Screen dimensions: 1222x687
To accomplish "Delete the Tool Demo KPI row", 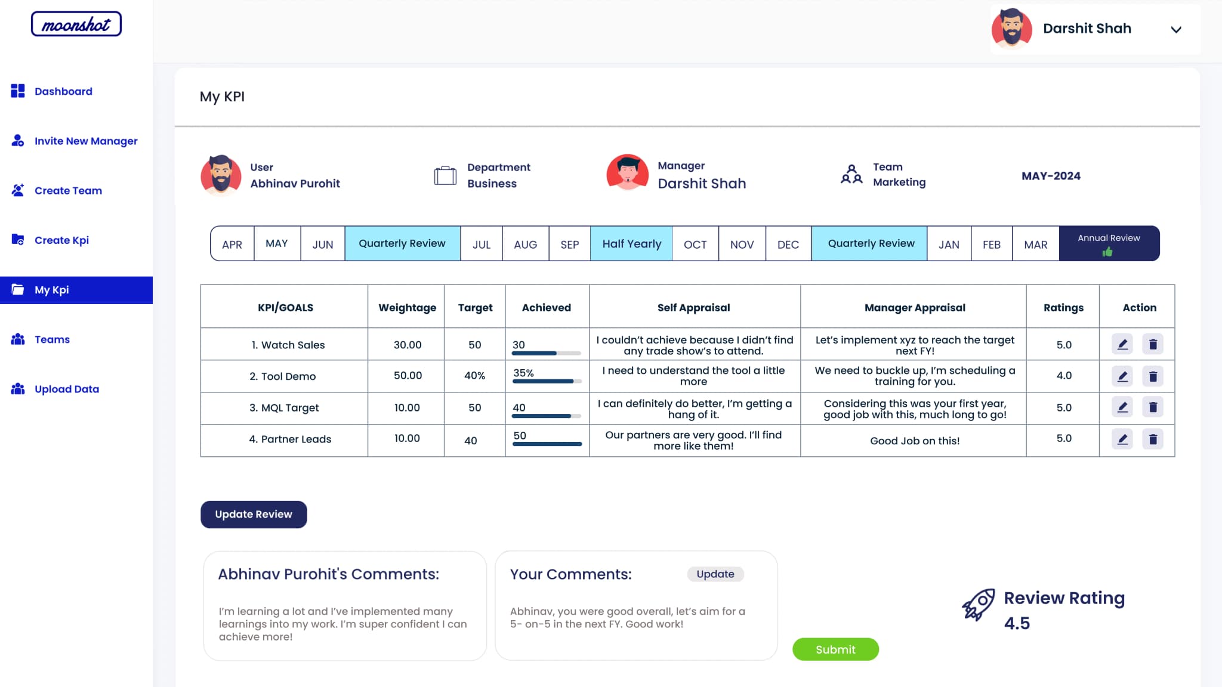I will pyautogui.click(x=1152, y=376).
